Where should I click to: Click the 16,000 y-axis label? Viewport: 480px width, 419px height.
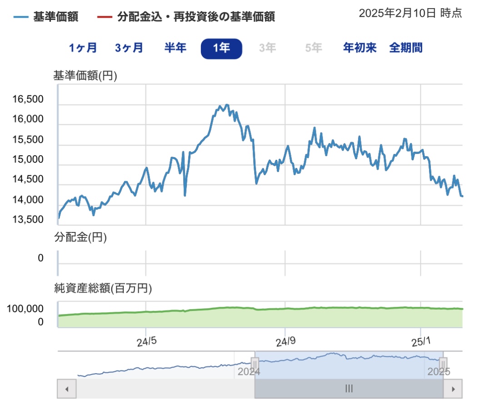coord(28,119)
